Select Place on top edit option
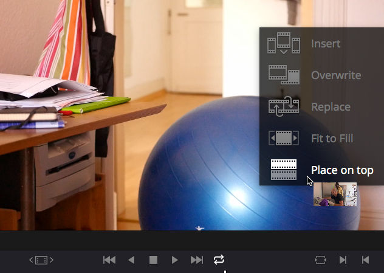Screen dimensions: 384x273 click(x=342, y=170)
